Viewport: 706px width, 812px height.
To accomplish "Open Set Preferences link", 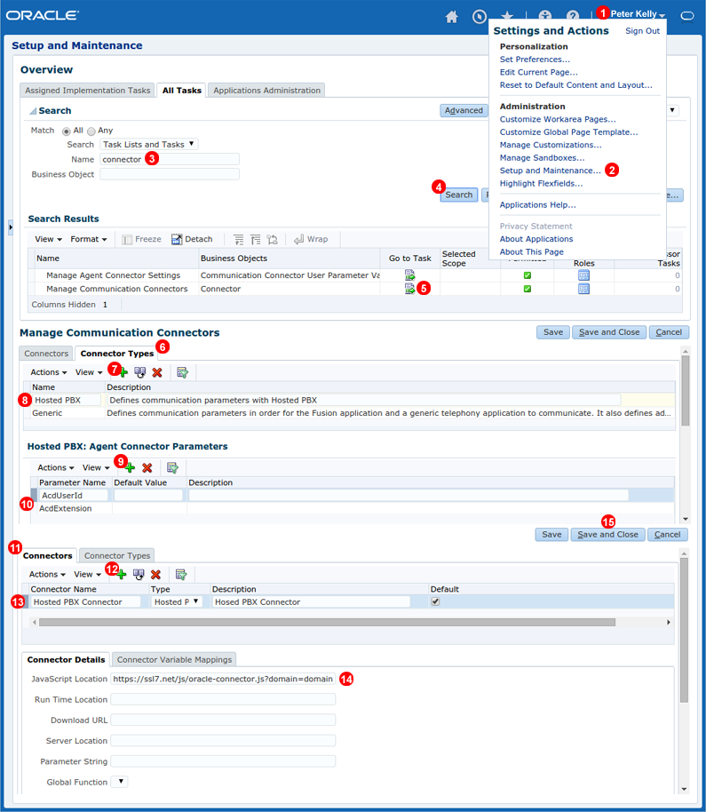I will coord(535,60).
